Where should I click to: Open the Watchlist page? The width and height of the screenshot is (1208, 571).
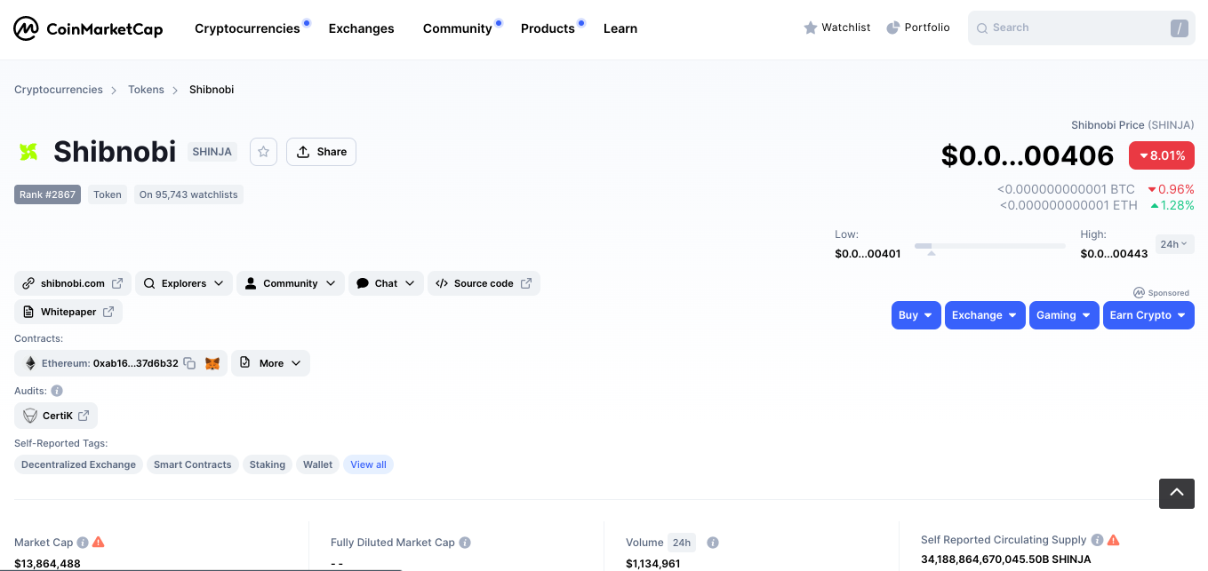click(836, 28)
